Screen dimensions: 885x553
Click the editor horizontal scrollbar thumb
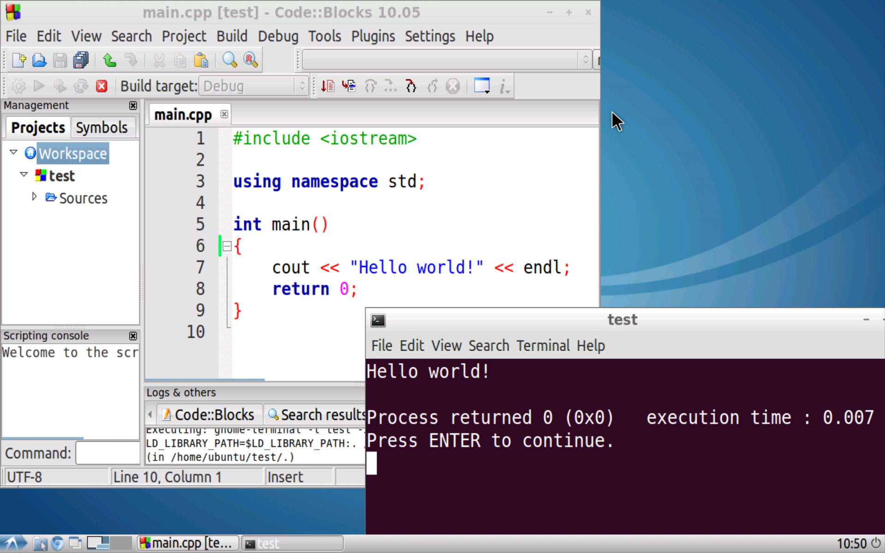205,380
